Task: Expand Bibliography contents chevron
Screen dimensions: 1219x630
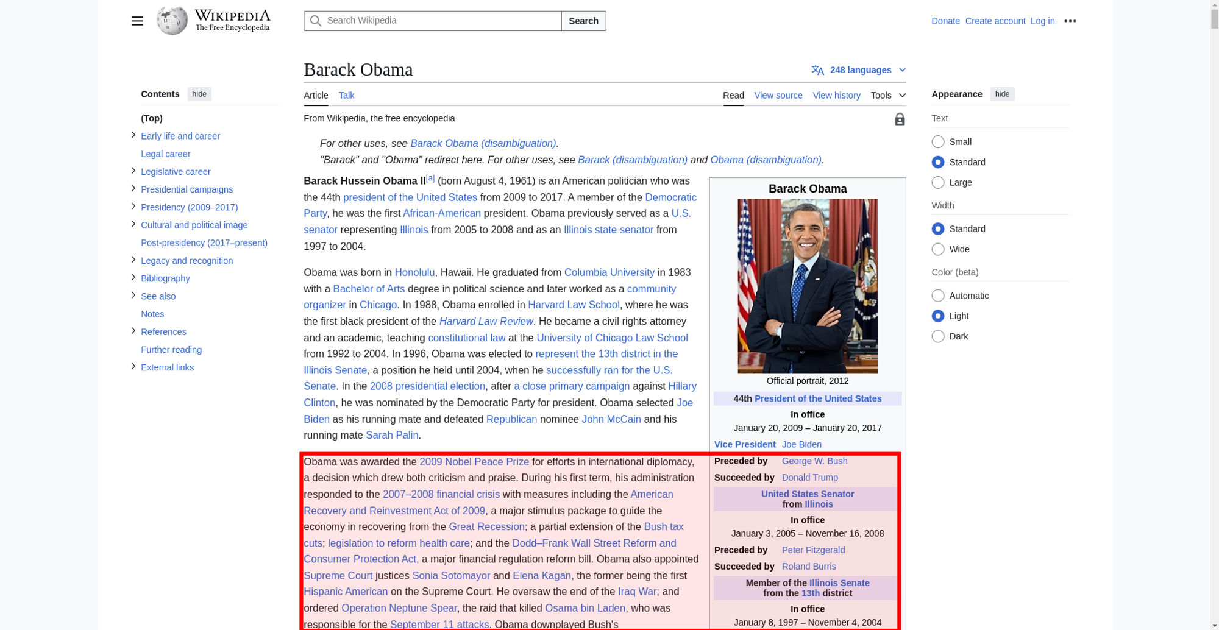Action: coord(133,277)
